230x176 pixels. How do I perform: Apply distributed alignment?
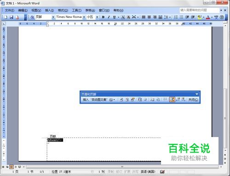[160, 17]
